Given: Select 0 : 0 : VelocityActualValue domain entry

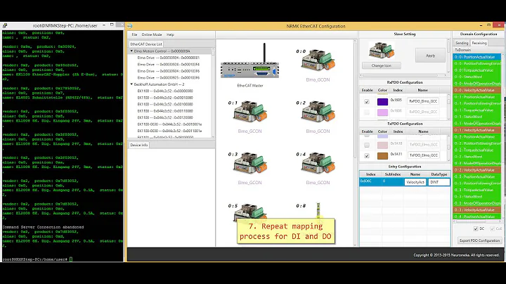Looking at the screenshot, I should pyautogui.click(x=477, y=90).
